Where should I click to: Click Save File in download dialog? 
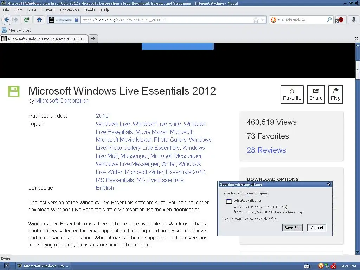coord(292,227)
